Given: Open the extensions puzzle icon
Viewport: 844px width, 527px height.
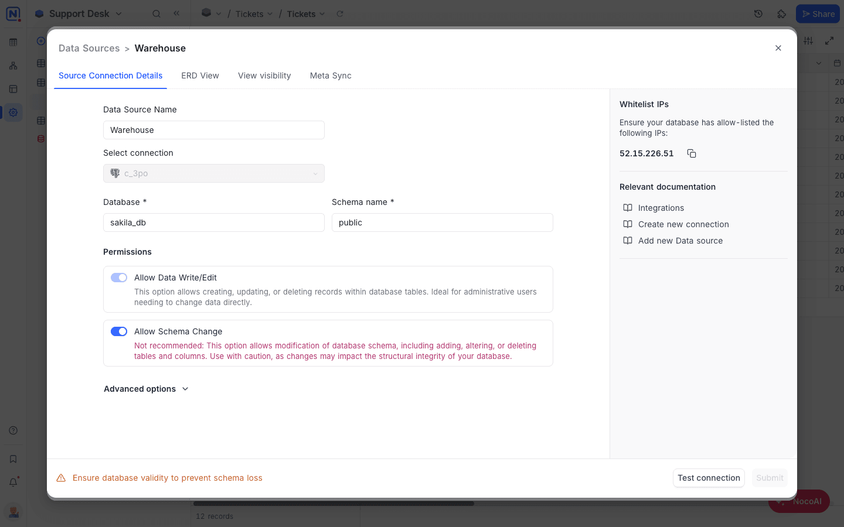Looking at the screenshot, I should 782,13.
